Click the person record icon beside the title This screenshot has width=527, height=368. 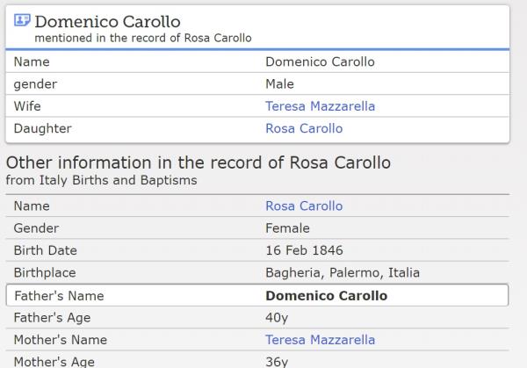pyautogui.click(x=23, y=21)
